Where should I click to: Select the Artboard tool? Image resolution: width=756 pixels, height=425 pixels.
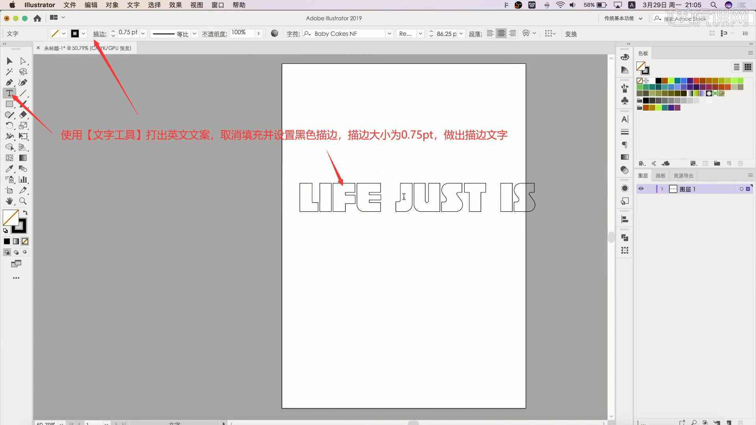[9, 190]
